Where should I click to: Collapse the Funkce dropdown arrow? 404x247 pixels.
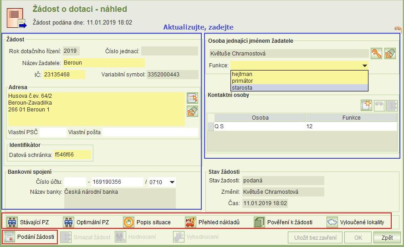click(x=364, y=66)
